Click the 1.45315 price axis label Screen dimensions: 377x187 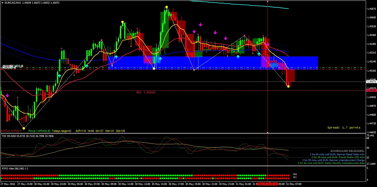click(371, 53)
